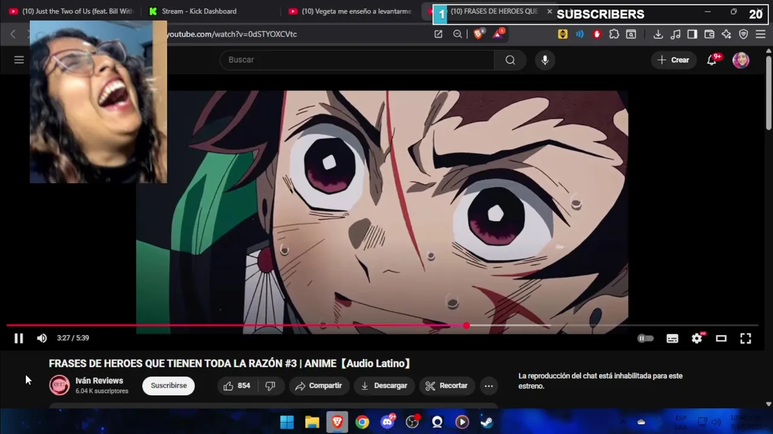
Task: Click the yellow up-down arrows extension
Action: pyautogui.click(x=563, y=34)
